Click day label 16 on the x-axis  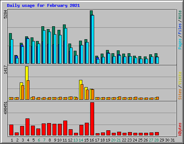pos(92,140)
